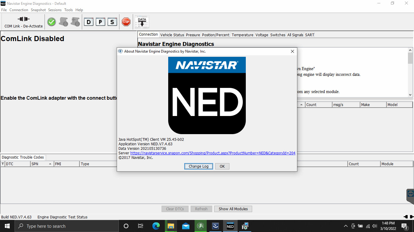Click the msg/s column header

point(346,105)
